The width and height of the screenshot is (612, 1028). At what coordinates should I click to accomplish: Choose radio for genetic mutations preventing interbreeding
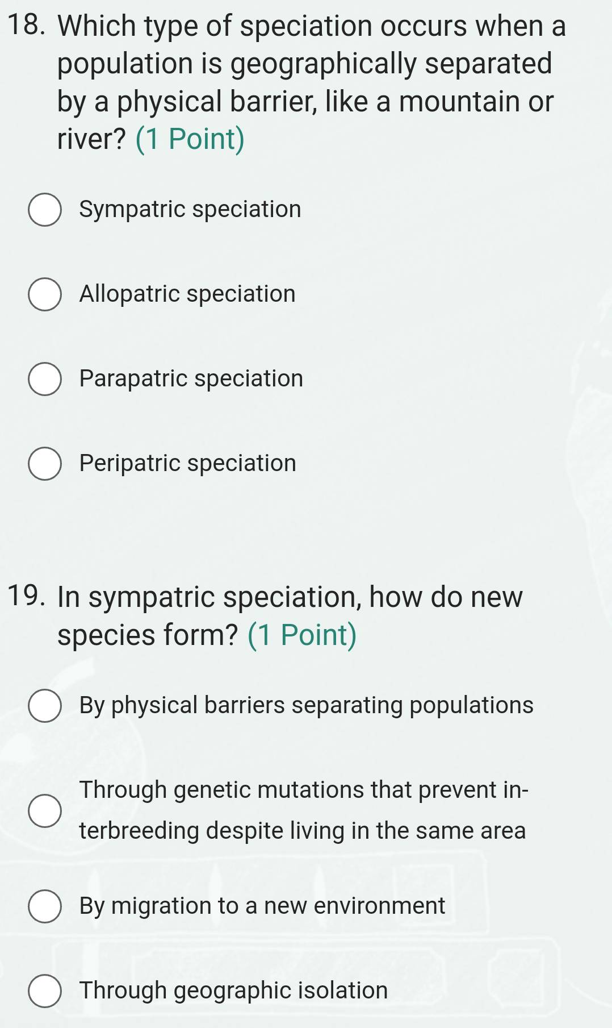tap(45, 810)
